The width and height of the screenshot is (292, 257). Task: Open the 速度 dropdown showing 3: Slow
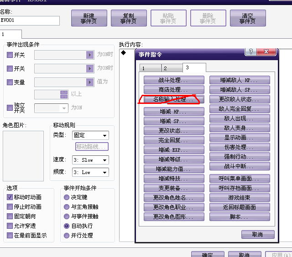(90, 160)
